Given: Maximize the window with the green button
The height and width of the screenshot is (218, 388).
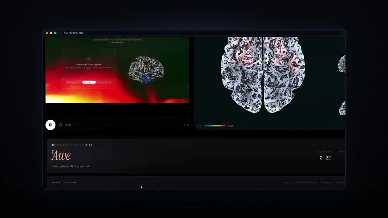Looking at the screenshot, I should point(55,33).
